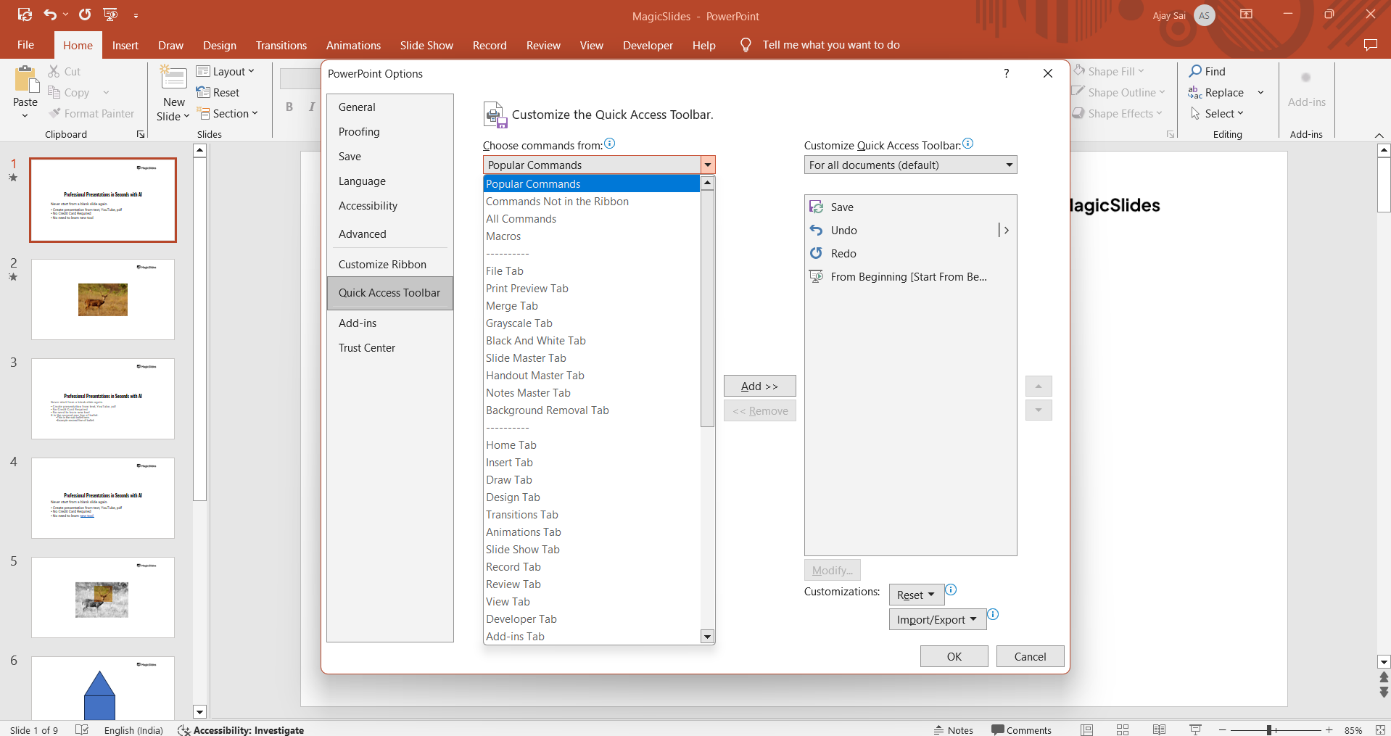Screen dimensions: 1391x736
Task: Select Commands Not in the Ribbon
Action: [x=557, y=202]
